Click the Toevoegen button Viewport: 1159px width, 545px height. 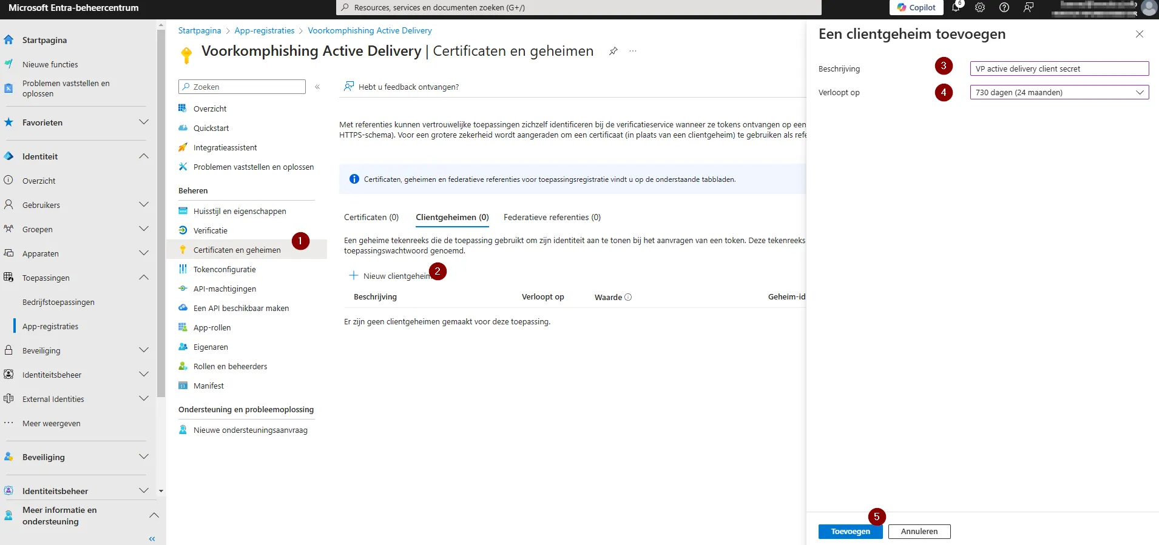point(850,532)
